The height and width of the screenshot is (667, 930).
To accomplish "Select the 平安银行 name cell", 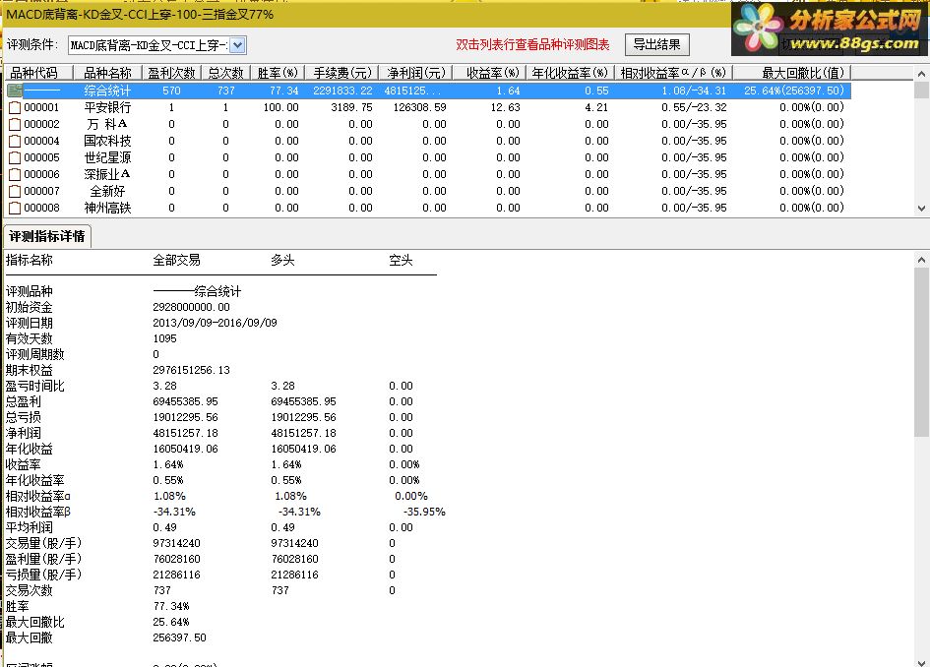I will point(107,107).
